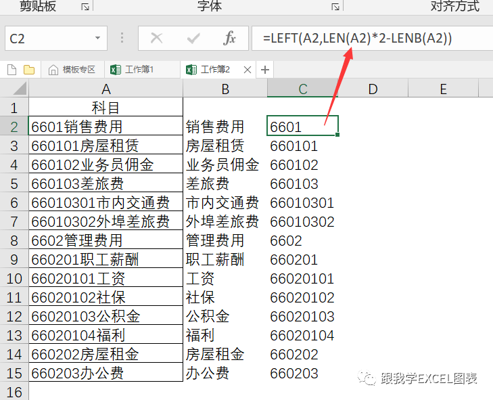
Task: Select row 2 header
Action: pos(14,127)
